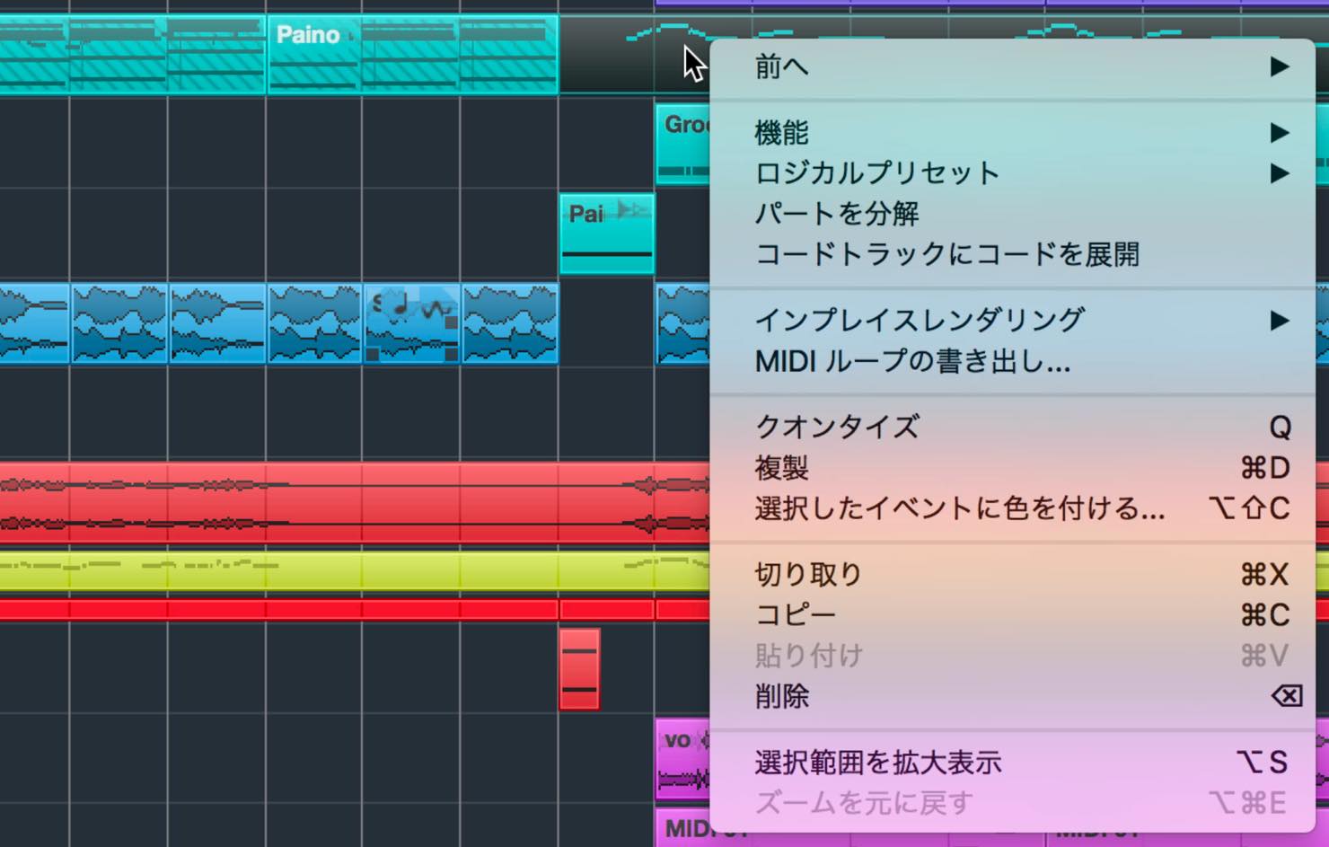
Task: Choose 複製 to duplicate the event
Action: 1012,468
